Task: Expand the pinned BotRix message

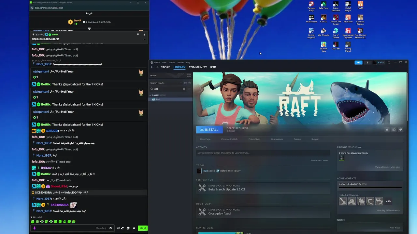Action: coord(144,40)
